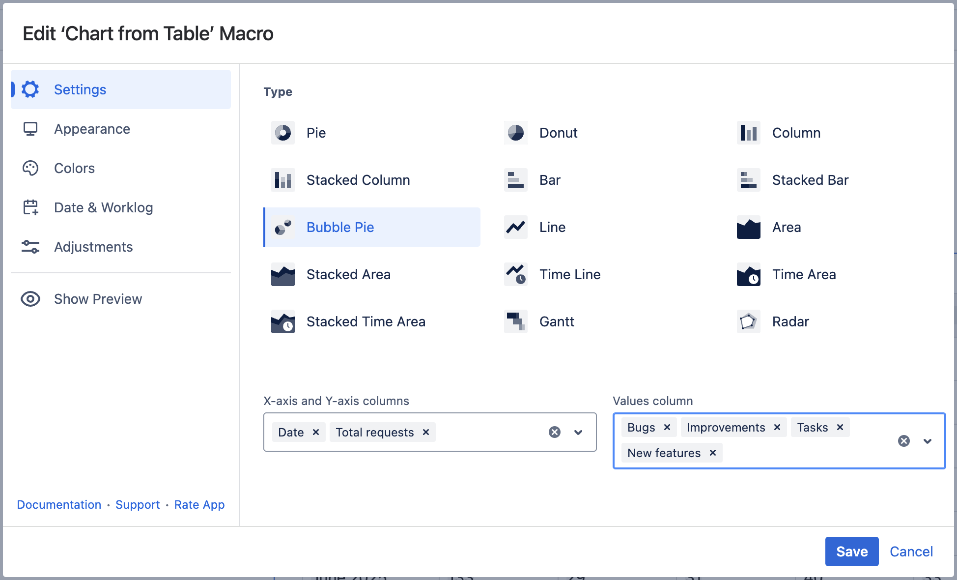This screenshot has height=580, width=957.
Task: Pick the Stacked Time Area icon
Action: click(x=282, y=321)
